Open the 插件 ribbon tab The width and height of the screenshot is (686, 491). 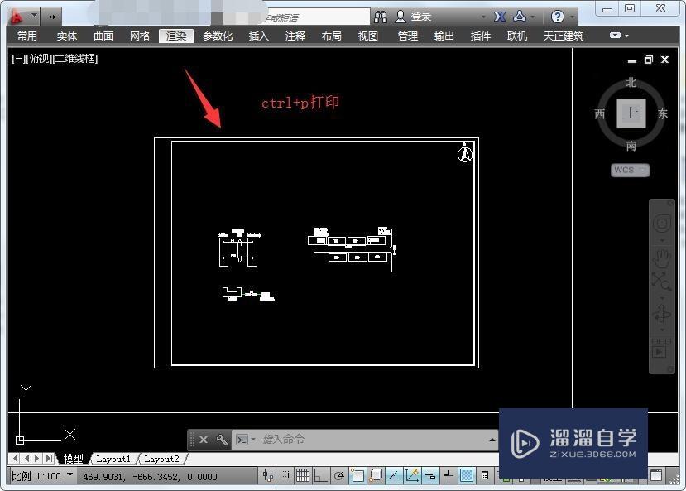coord(481,36)
